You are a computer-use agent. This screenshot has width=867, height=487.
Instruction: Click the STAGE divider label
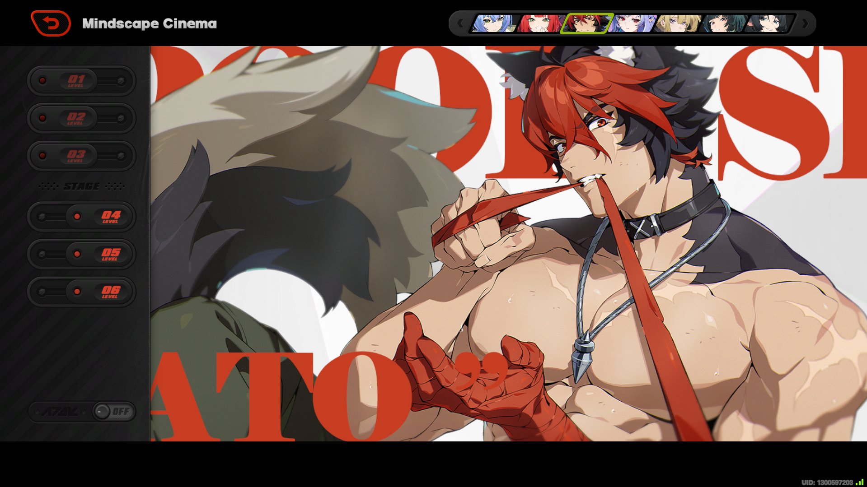click(x=81, y=186)
